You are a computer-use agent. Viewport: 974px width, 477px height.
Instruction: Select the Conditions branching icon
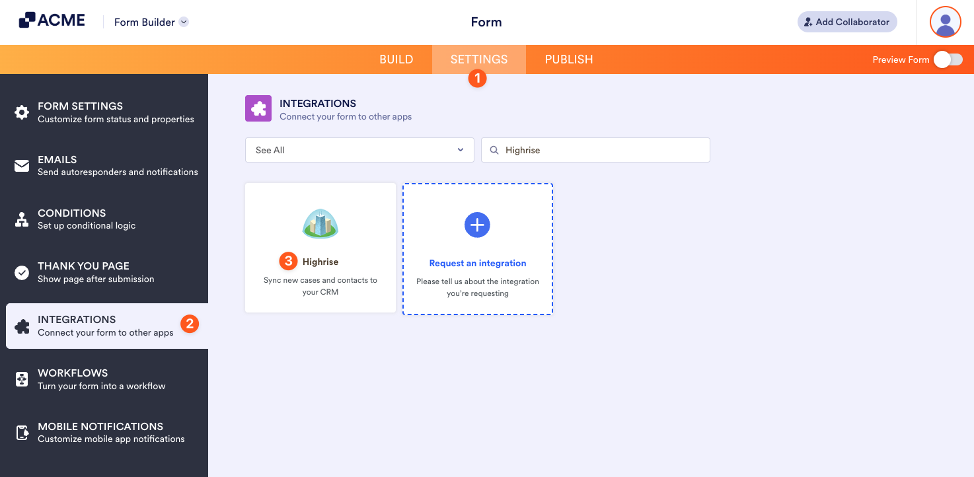coord(22,219)
